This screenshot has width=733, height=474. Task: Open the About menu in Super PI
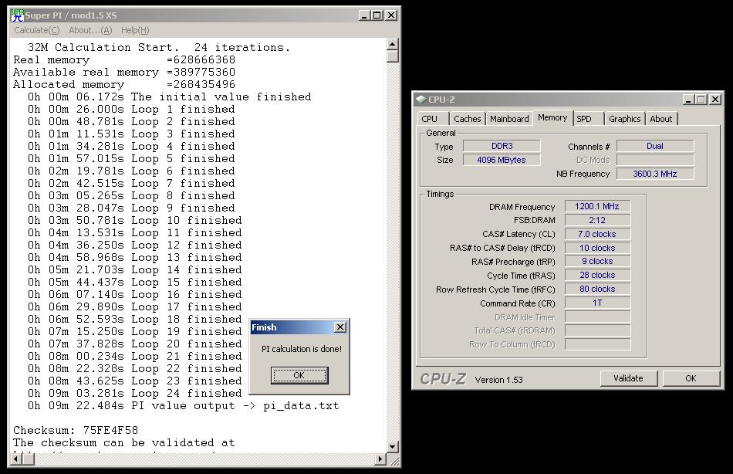point(90,30)
